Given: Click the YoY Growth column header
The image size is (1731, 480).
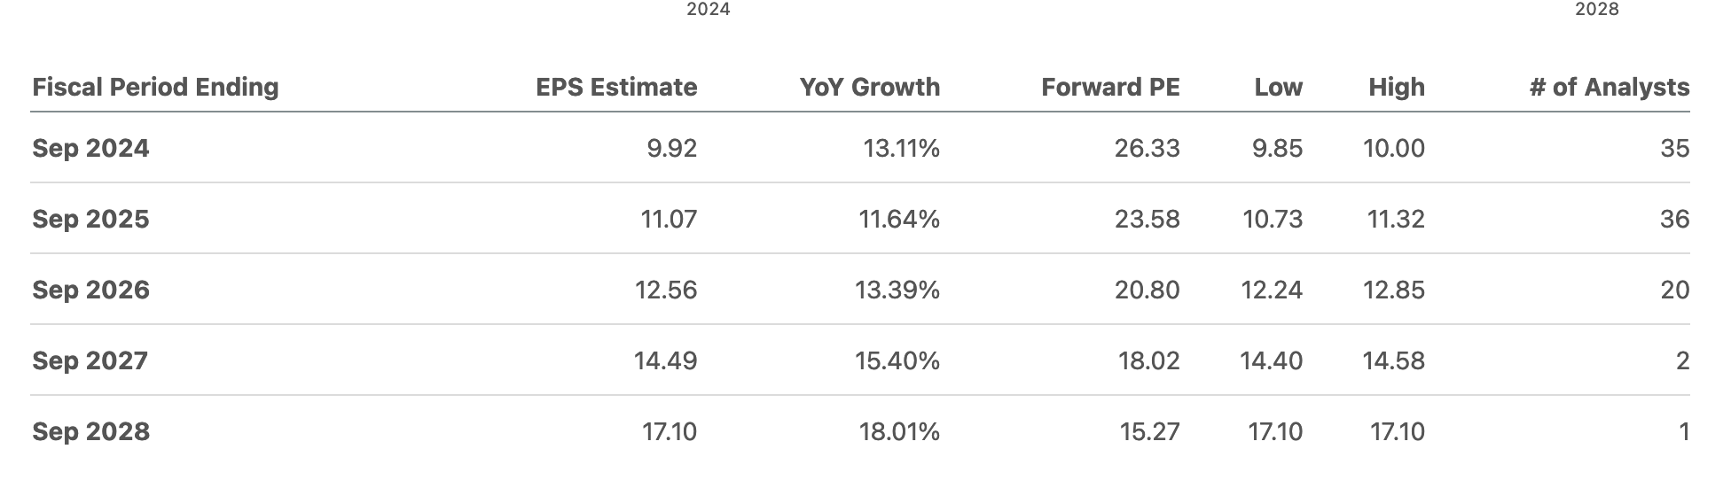Looking at the screenshot, I should (x=869, y=87).
